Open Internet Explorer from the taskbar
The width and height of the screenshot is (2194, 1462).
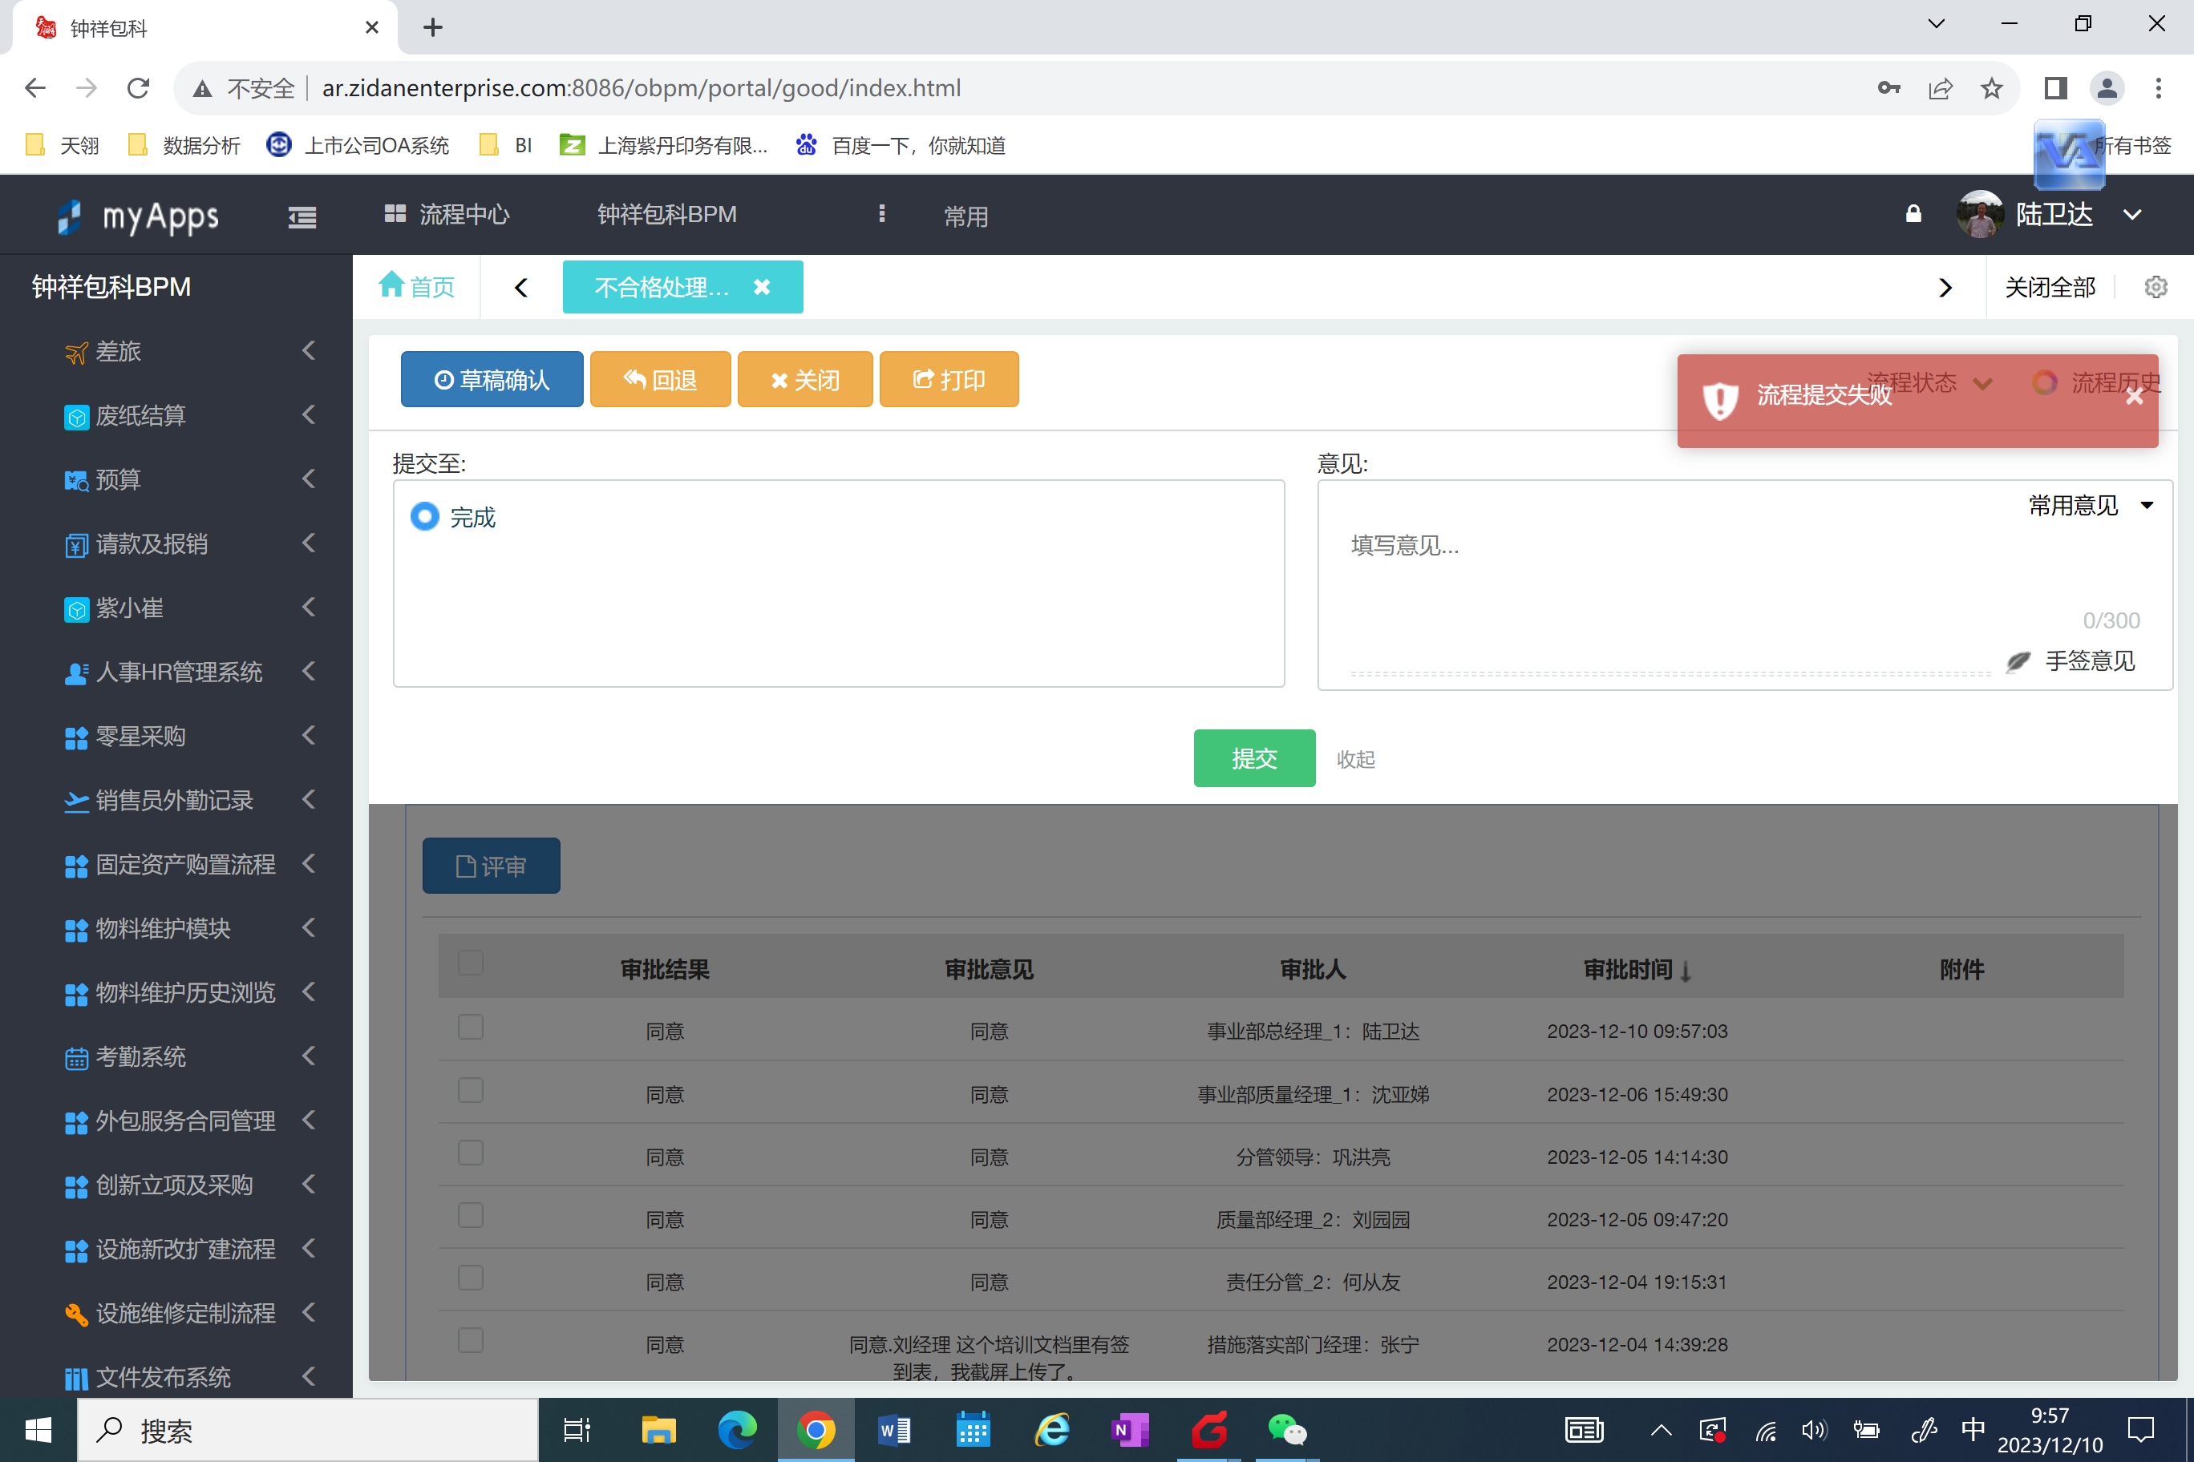click(1051, 1430)
